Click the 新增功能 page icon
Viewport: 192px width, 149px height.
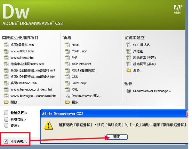6,119
